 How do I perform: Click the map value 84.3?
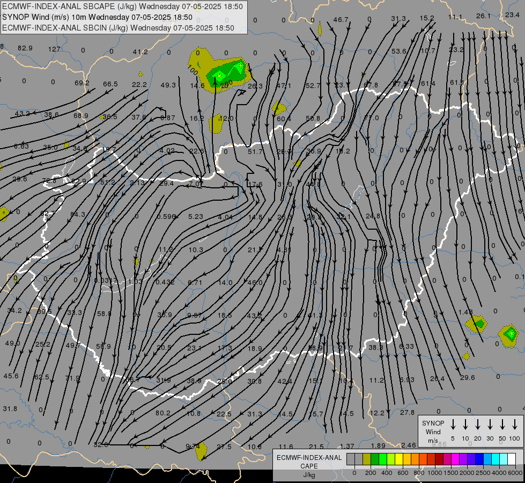[78, 214]
